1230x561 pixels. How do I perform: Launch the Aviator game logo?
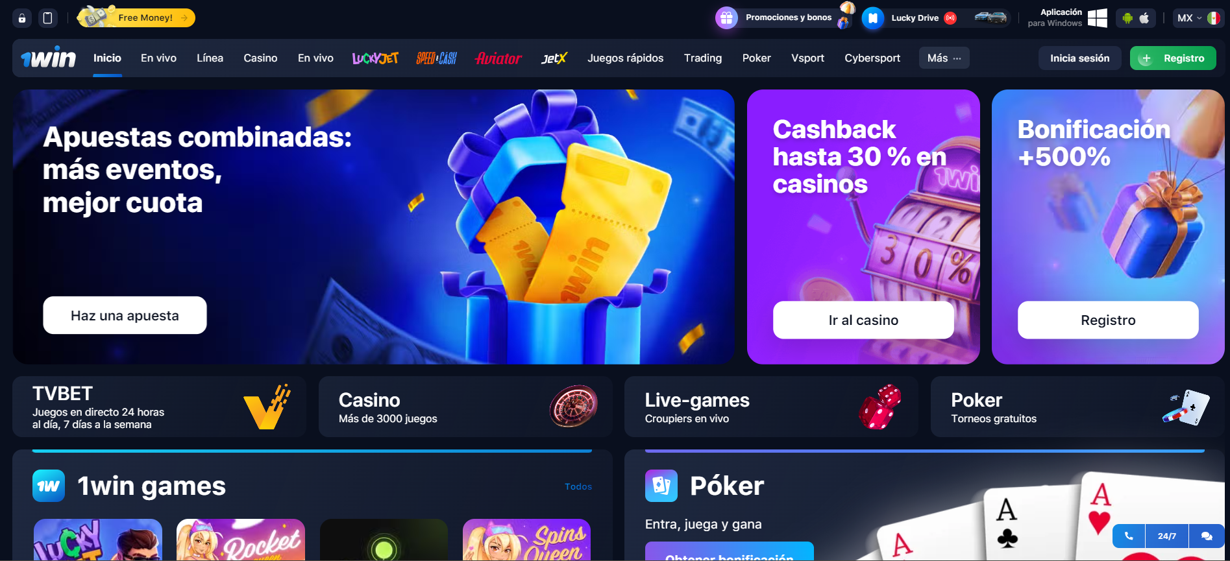click(x=498, y=58)
